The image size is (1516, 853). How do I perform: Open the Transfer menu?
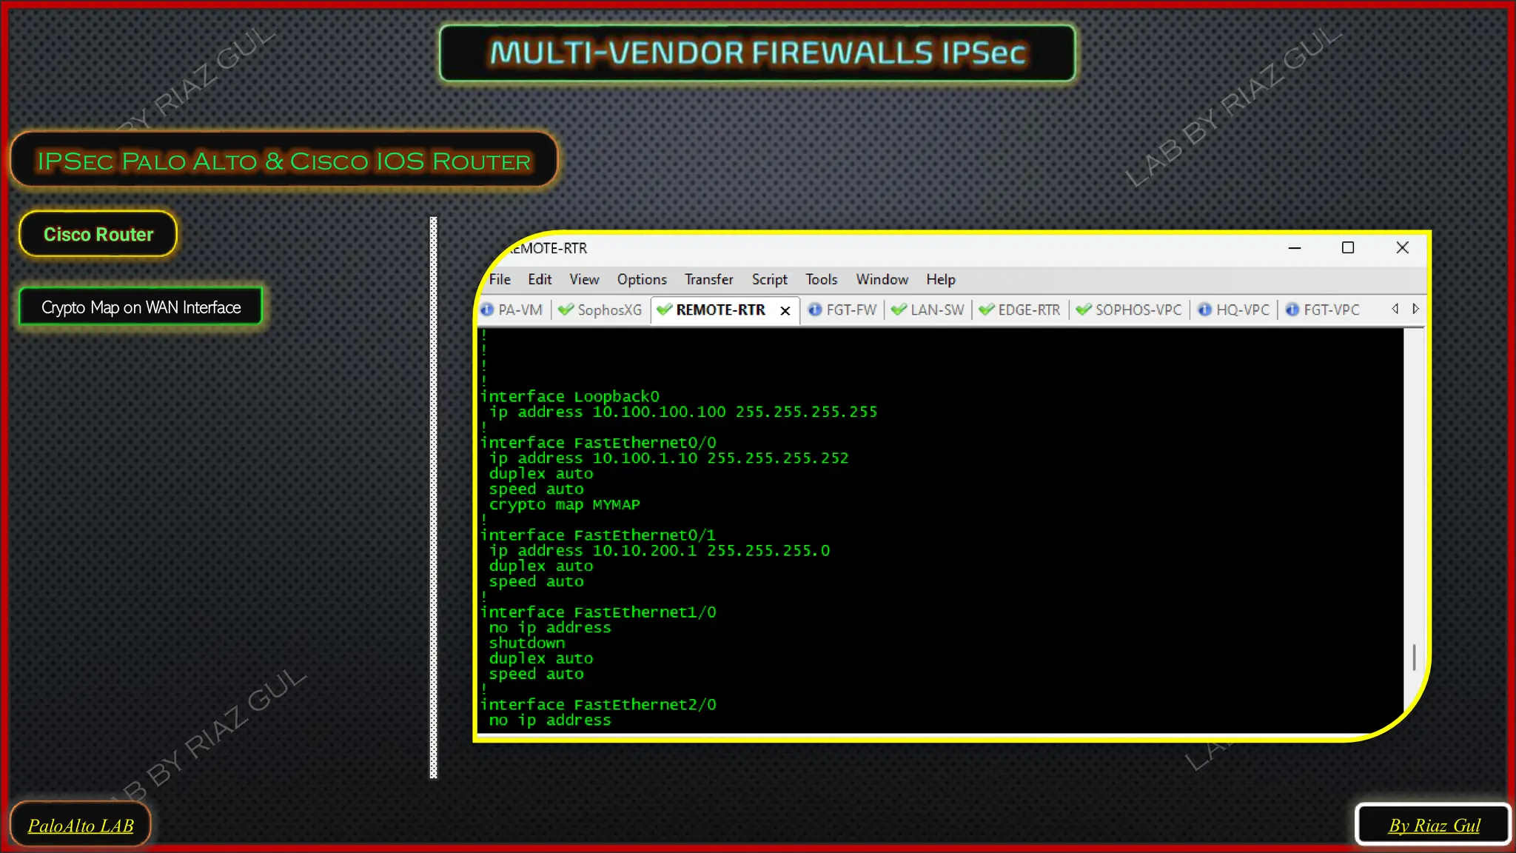(x=708, y=279)
